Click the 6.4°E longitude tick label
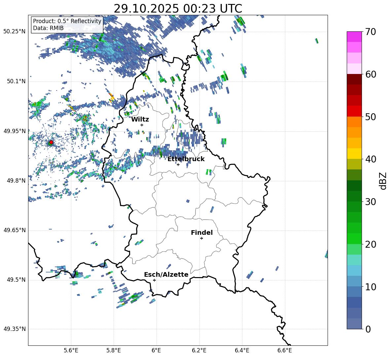Viewport: 391px width, 357px height. (242, 350)
